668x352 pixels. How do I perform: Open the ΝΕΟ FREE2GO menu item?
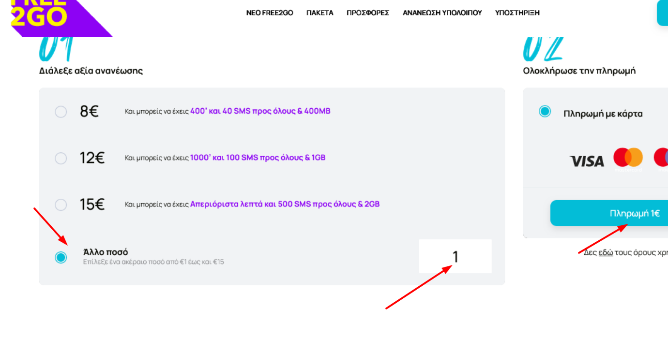pos(270,13)
